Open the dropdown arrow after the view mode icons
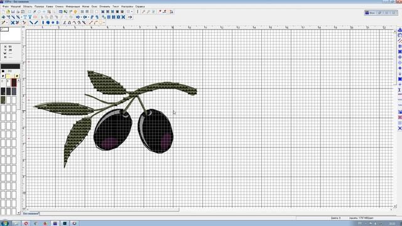Screen dimensions: 402x226 coord(132,11)
